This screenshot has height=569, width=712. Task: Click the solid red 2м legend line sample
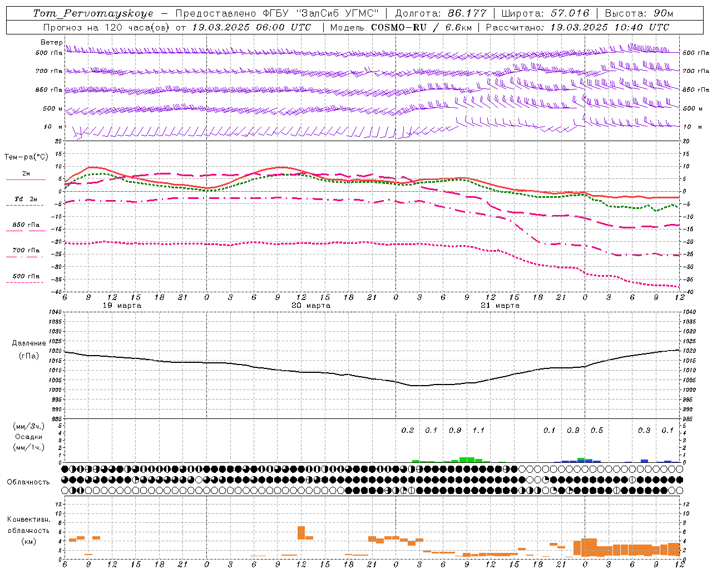tap(26, 179)
